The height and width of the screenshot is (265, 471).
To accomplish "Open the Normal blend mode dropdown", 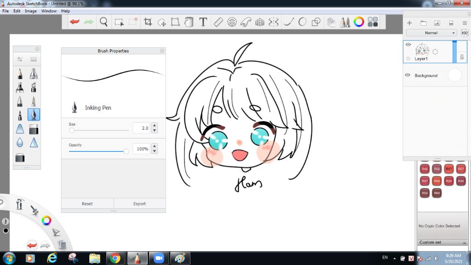I will click(x=431, y=33).
